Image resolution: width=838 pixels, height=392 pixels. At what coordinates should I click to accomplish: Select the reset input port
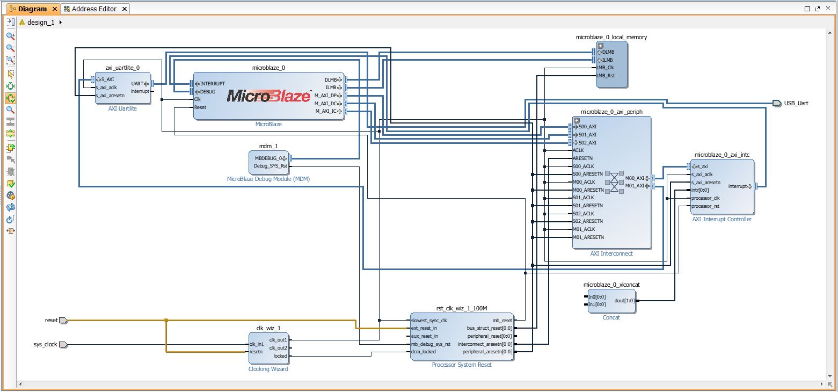click(63, 321)
